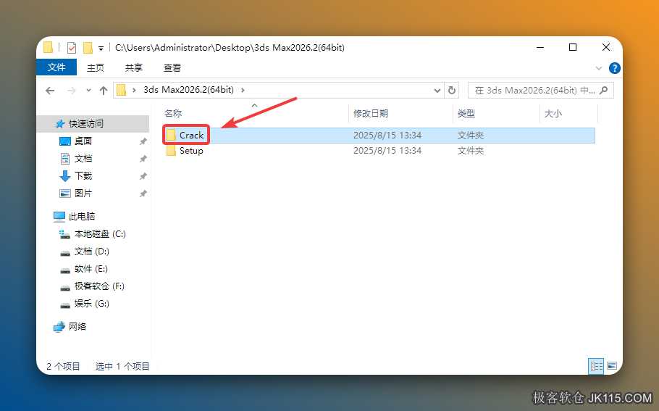Switch to the 共享 ribbon tab

134,67
